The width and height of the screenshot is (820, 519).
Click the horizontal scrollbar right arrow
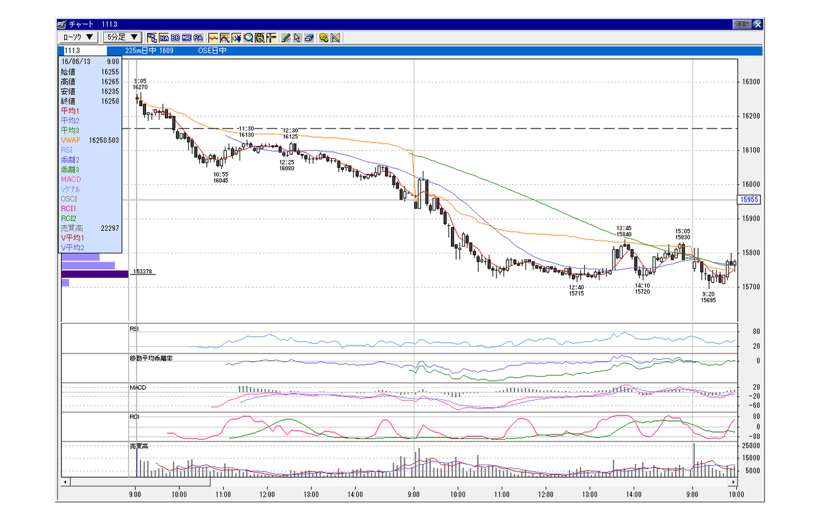pyautogui.click(x=734, y=481)
